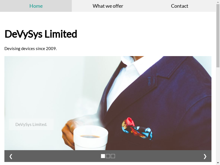220x165 pixels.
Task: Jump to the second slide indicator square
Action: (x=108, y=156)
